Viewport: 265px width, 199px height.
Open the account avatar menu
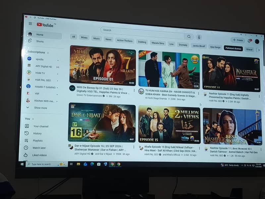pos(257,41)
